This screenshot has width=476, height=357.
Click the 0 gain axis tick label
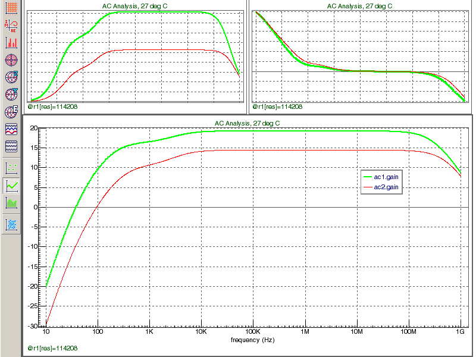coord(36,207)
